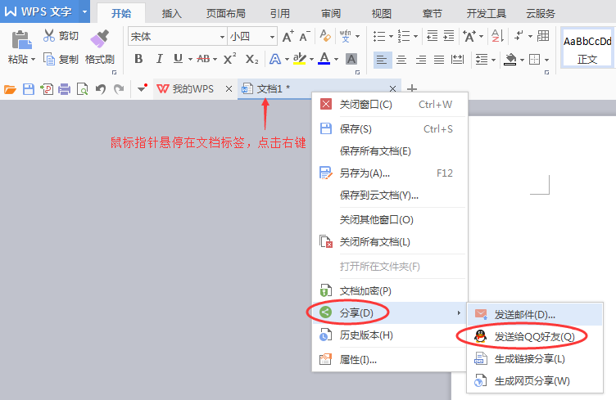Click print preview icon
The image size is (616, 400).
coord(83,89)
